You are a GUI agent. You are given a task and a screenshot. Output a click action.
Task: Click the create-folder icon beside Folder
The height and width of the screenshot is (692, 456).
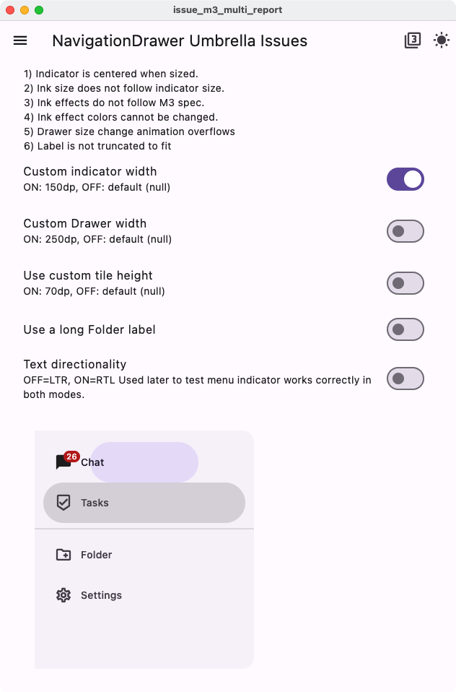coord(63,555)
